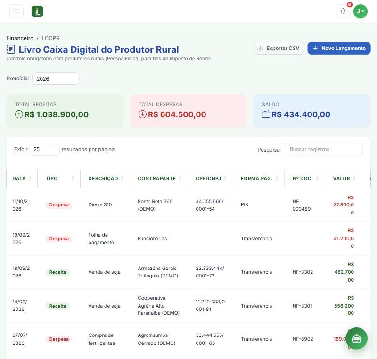Click document number NF-8902

tap(303, 339)
